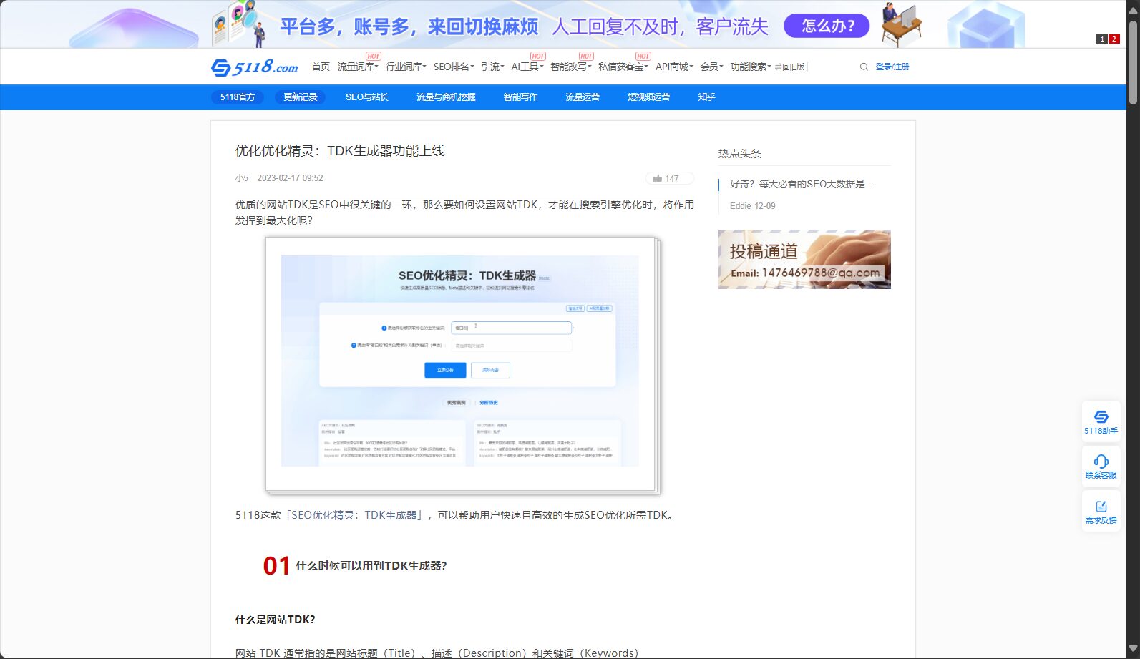Click the 热点头条 sidebar heading
This screenshot has width=1140, height=659.
(740, 153)
